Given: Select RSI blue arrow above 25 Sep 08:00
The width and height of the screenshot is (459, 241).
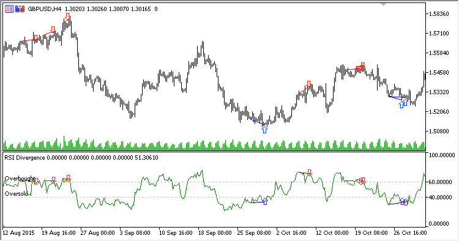Looking at the screenshot, I should coord(265,201).
